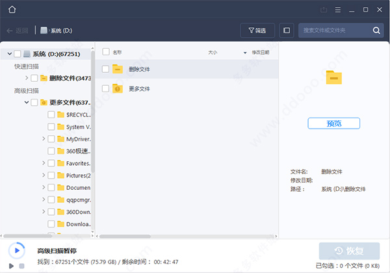
Task: Click the tree panel vertical scrollbar
Action: tap(93, 112)
